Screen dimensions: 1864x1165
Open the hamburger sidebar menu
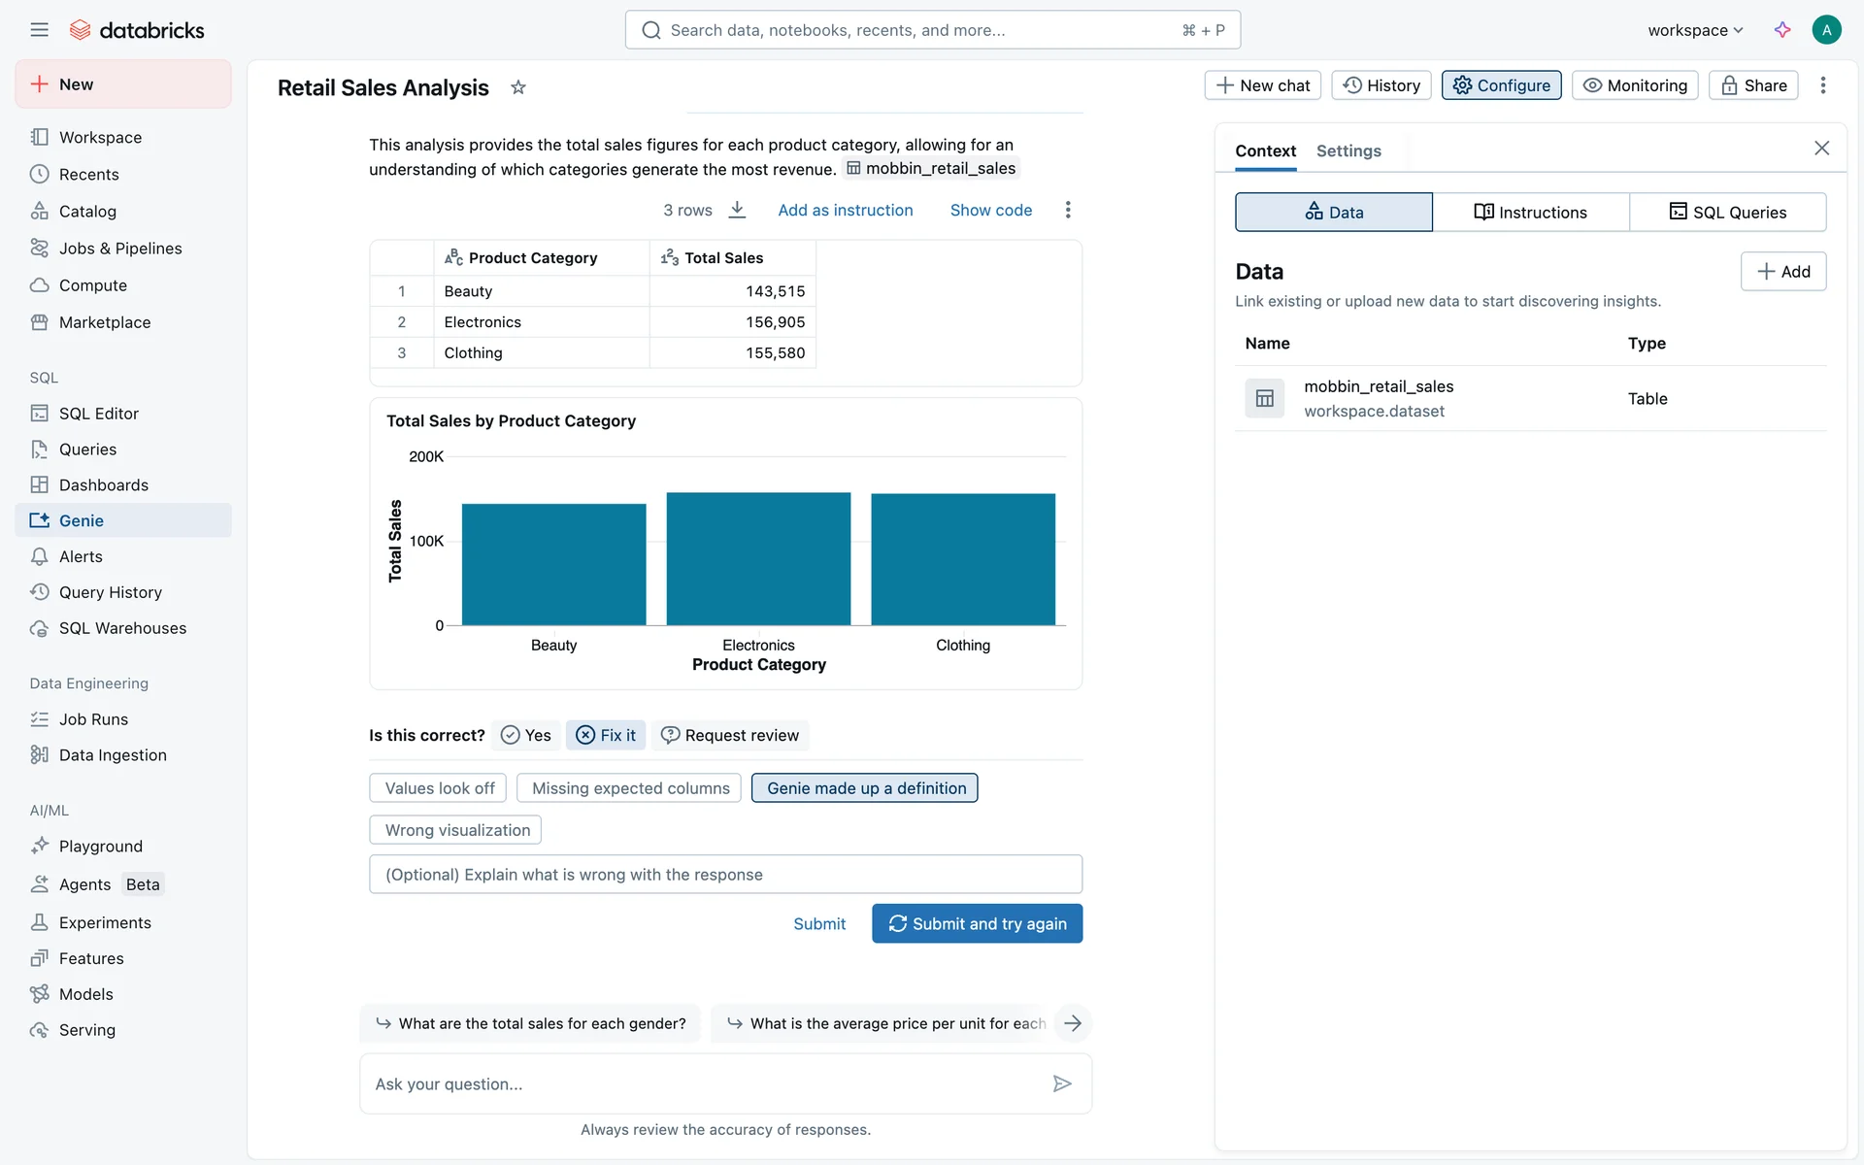[39, 30]
